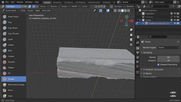Open the Cursor dropdown
This screenshot has height=102, width=181.
pyautogui.click(x=85, y=7)
